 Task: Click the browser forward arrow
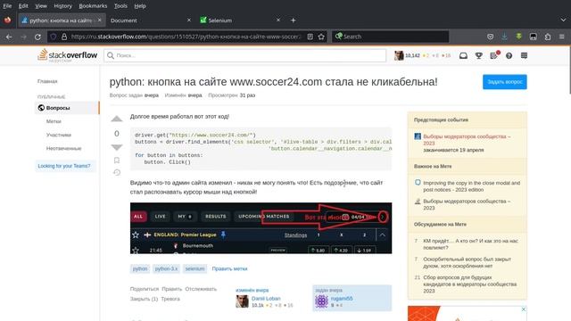pyautogui.click(x=23, y=37)
